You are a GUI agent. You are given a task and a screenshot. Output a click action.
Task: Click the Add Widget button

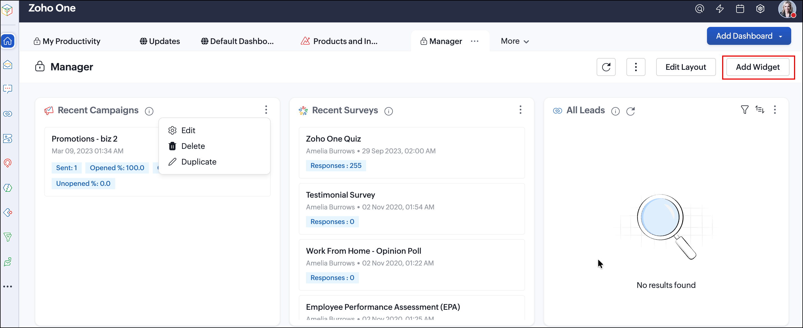[x=758, y=67]
